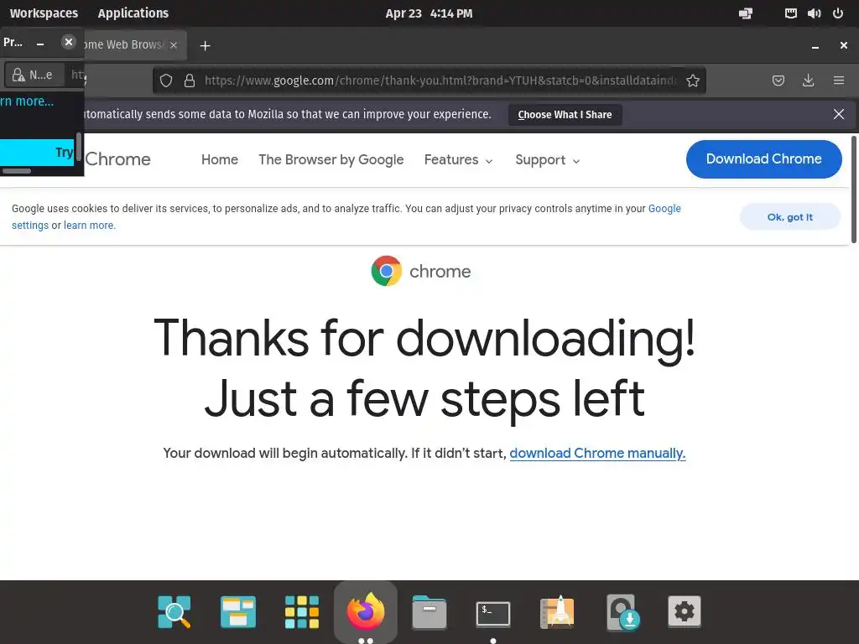Expand the Features dropdown menu

point(459,160)
